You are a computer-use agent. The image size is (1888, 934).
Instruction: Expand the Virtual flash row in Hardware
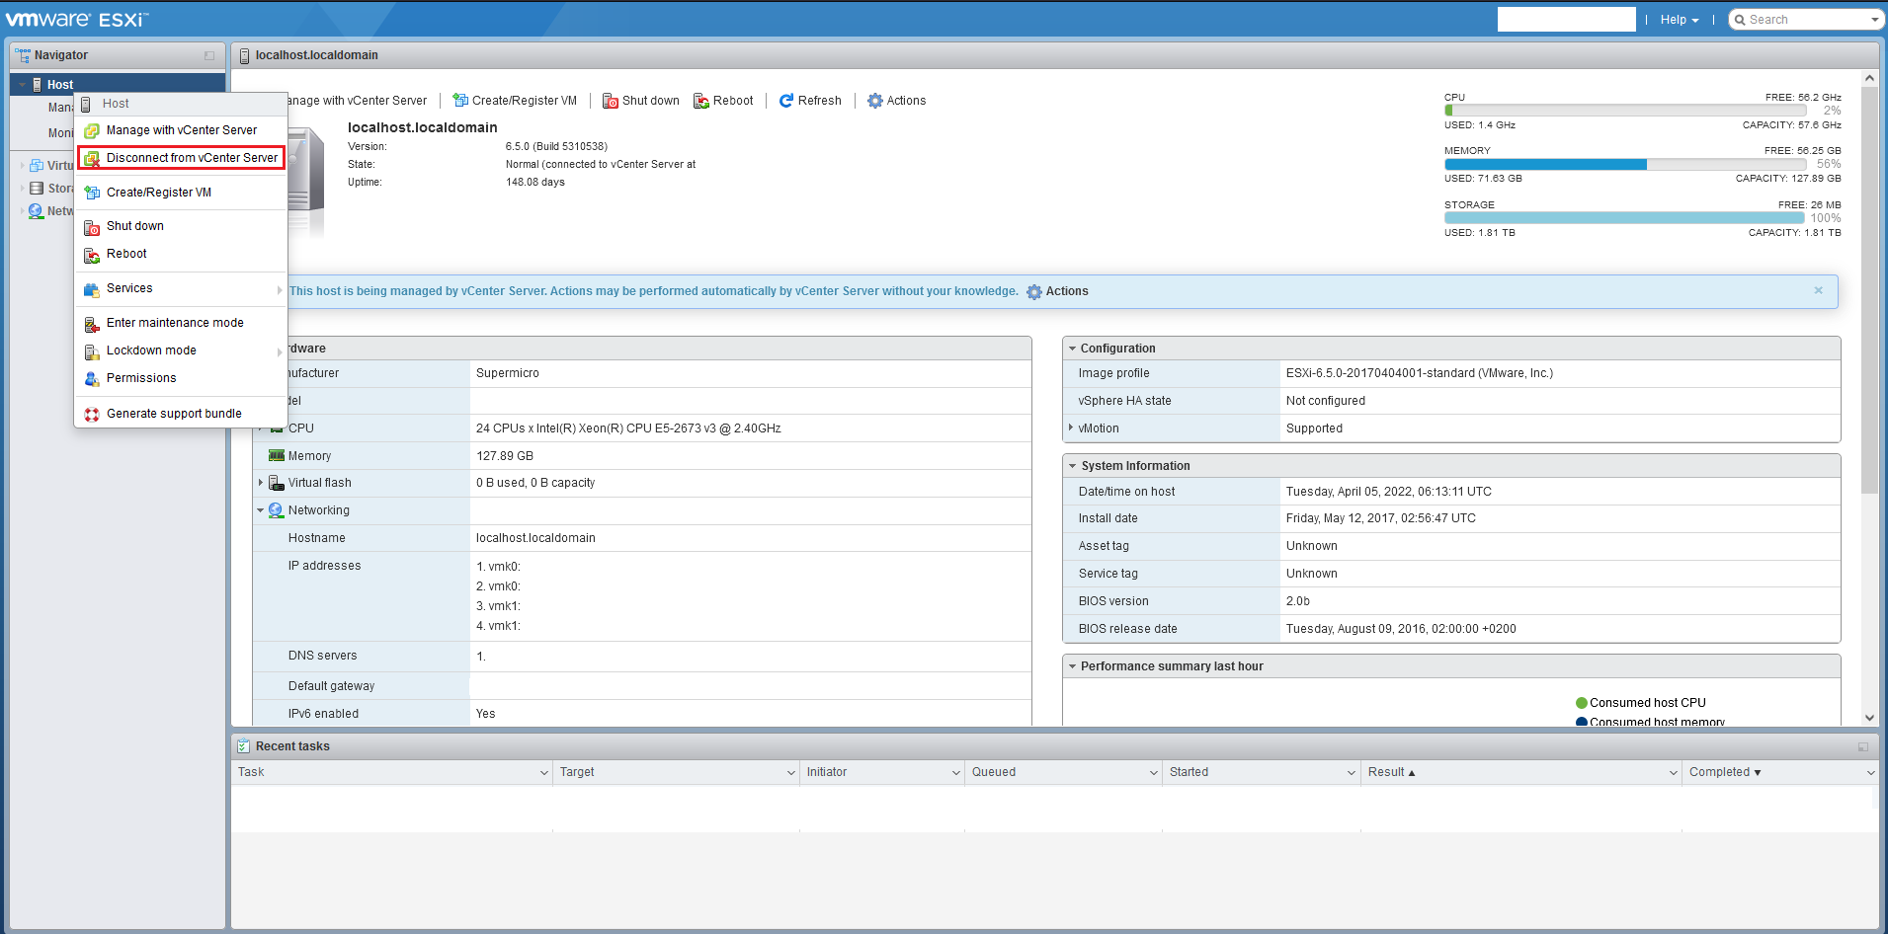(x=261, y=483)
